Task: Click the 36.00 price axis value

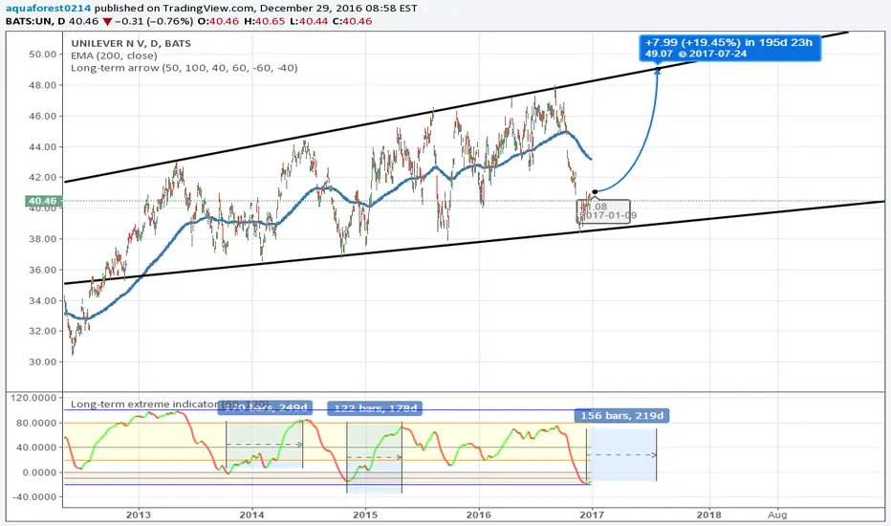Action: pyautogui.click(x=43, y=270)
